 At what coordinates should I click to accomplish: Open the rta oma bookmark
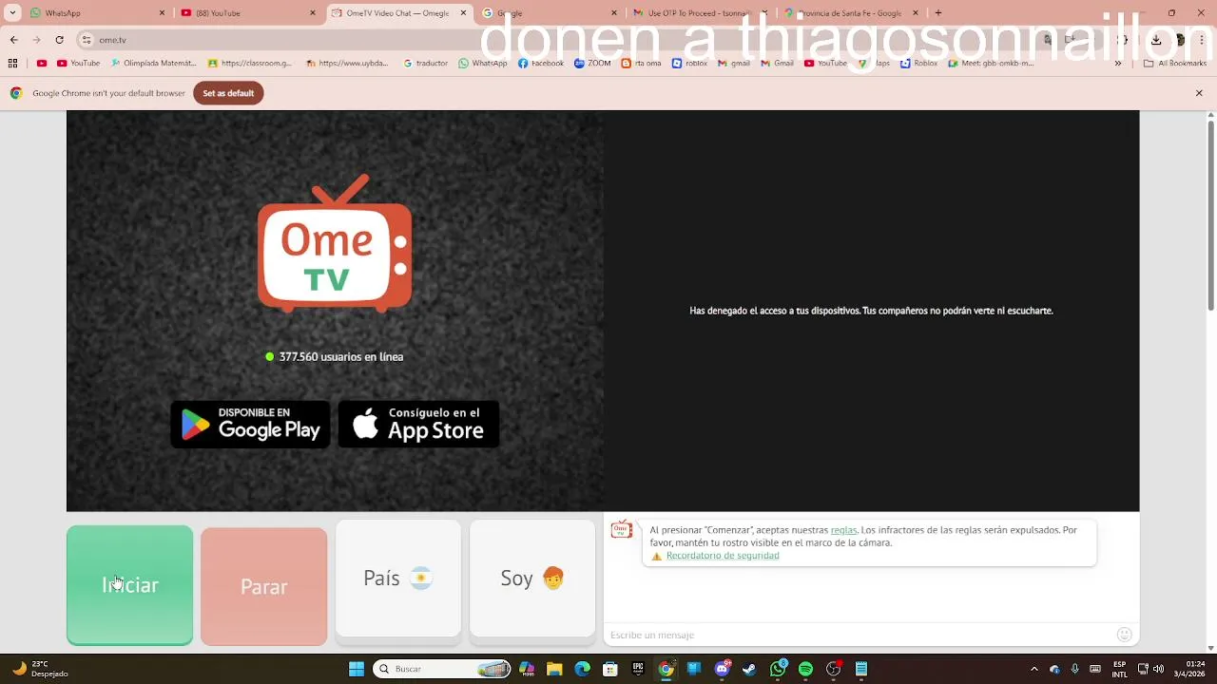click(x=642, y=64)
